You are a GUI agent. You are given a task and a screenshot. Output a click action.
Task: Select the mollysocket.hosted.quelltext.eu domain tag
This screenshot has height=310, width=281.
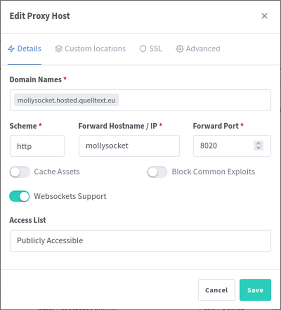tap(66, 100)
